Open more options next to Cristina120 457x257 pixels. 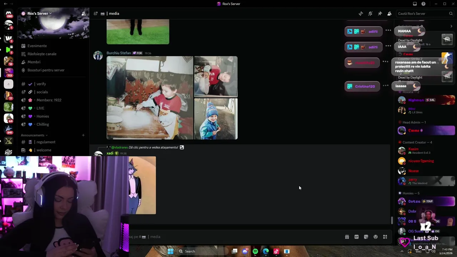click(386, 86)
